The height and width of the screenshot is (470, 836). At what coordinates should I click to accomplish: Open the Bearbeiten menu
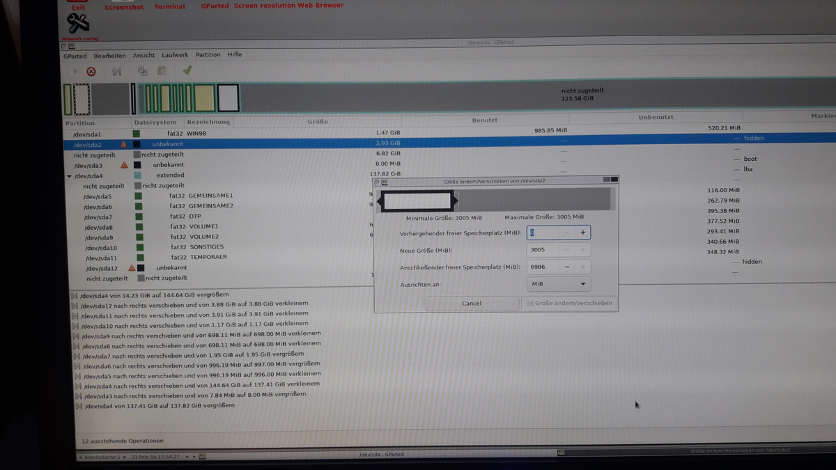point(109,56)
